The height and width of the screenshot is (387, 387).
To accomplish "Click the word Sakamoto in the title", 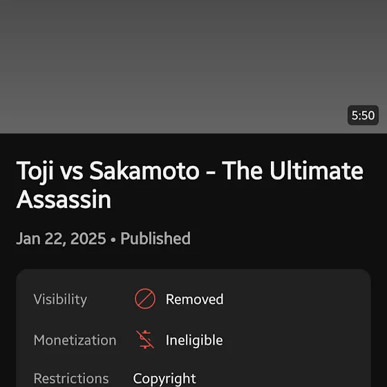I will click(x=144, y=171).
